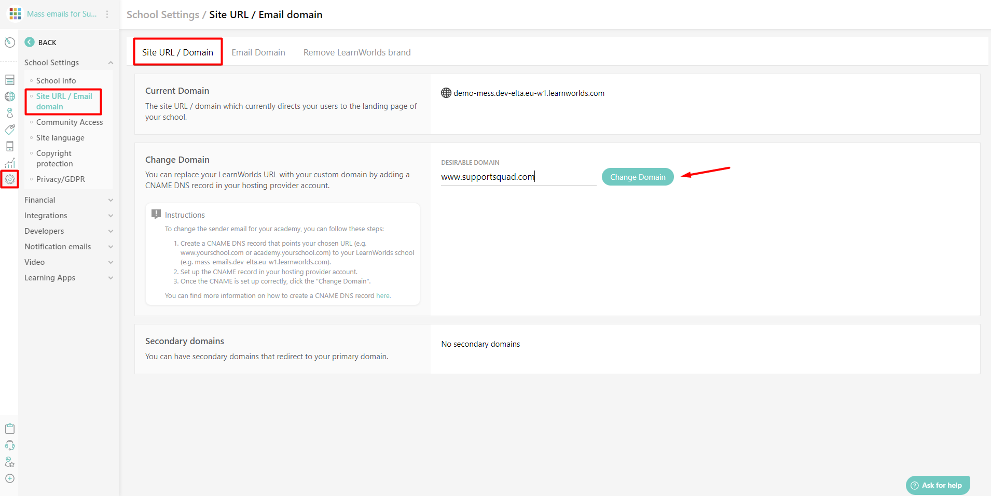Image resolution: width=991 pixels, height=496 pixels.
Task: Select the mobile app icon
Action: point(10,146)
